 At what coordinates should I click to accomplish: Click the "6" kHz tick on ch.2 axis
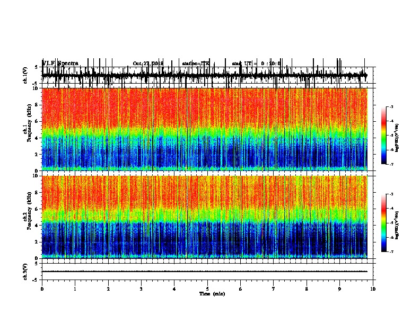pyautogui.click(x=37, y=209)
